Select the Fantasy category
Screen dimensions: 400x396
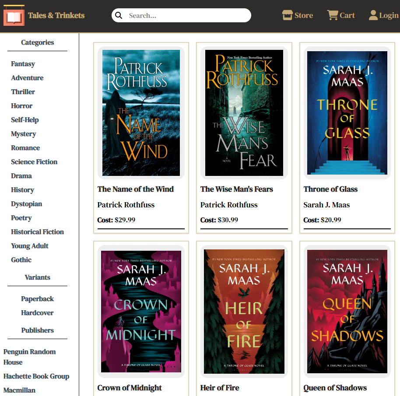[x=23, y=64]
